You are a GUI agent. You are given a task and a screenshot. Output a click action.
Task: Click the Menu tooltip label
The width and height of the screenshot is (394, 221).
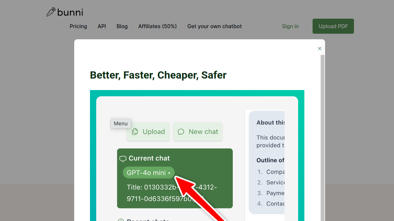coord(120,123)
